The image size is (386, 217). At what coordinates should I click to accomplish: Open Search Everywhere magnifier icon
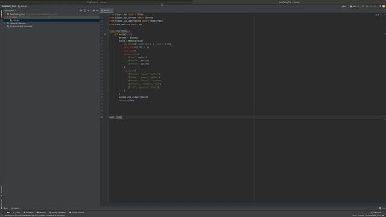point(379,7)
